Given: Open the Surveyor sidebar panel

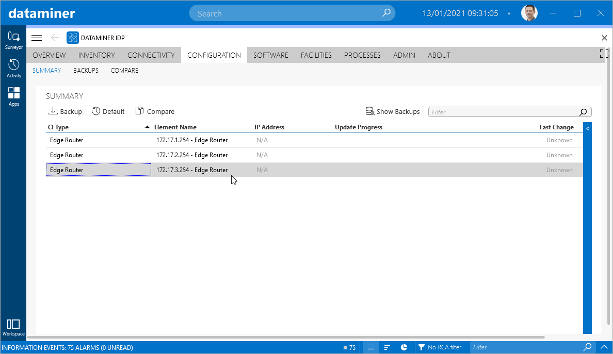Looking at the screenshot, I should (14, 41).
